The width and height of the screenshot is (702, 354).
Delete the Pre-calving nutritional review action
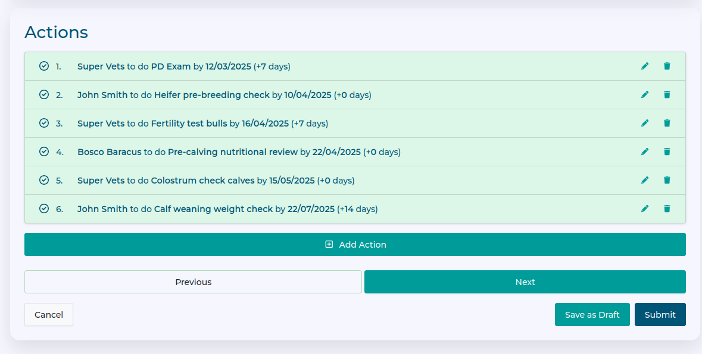click(667, 151)
